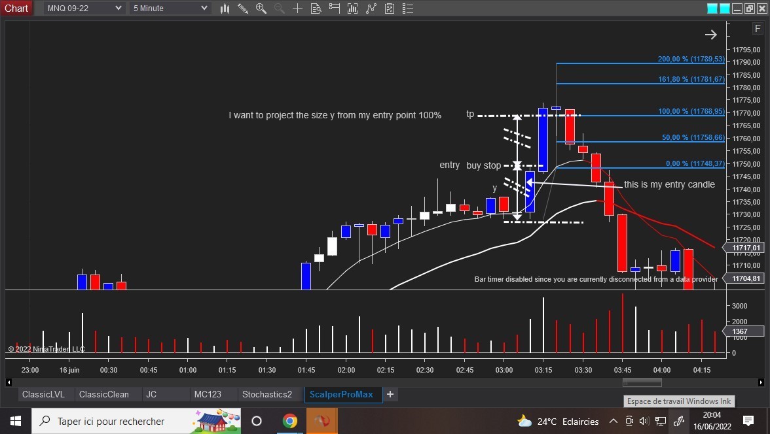This screenshot has height=434, width=770.
Task: Click the F fixed-scale button
Action: pos(757,29)
